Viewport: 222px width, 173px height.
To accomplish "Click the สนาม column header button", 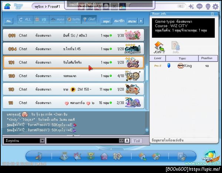I will 132,21.
